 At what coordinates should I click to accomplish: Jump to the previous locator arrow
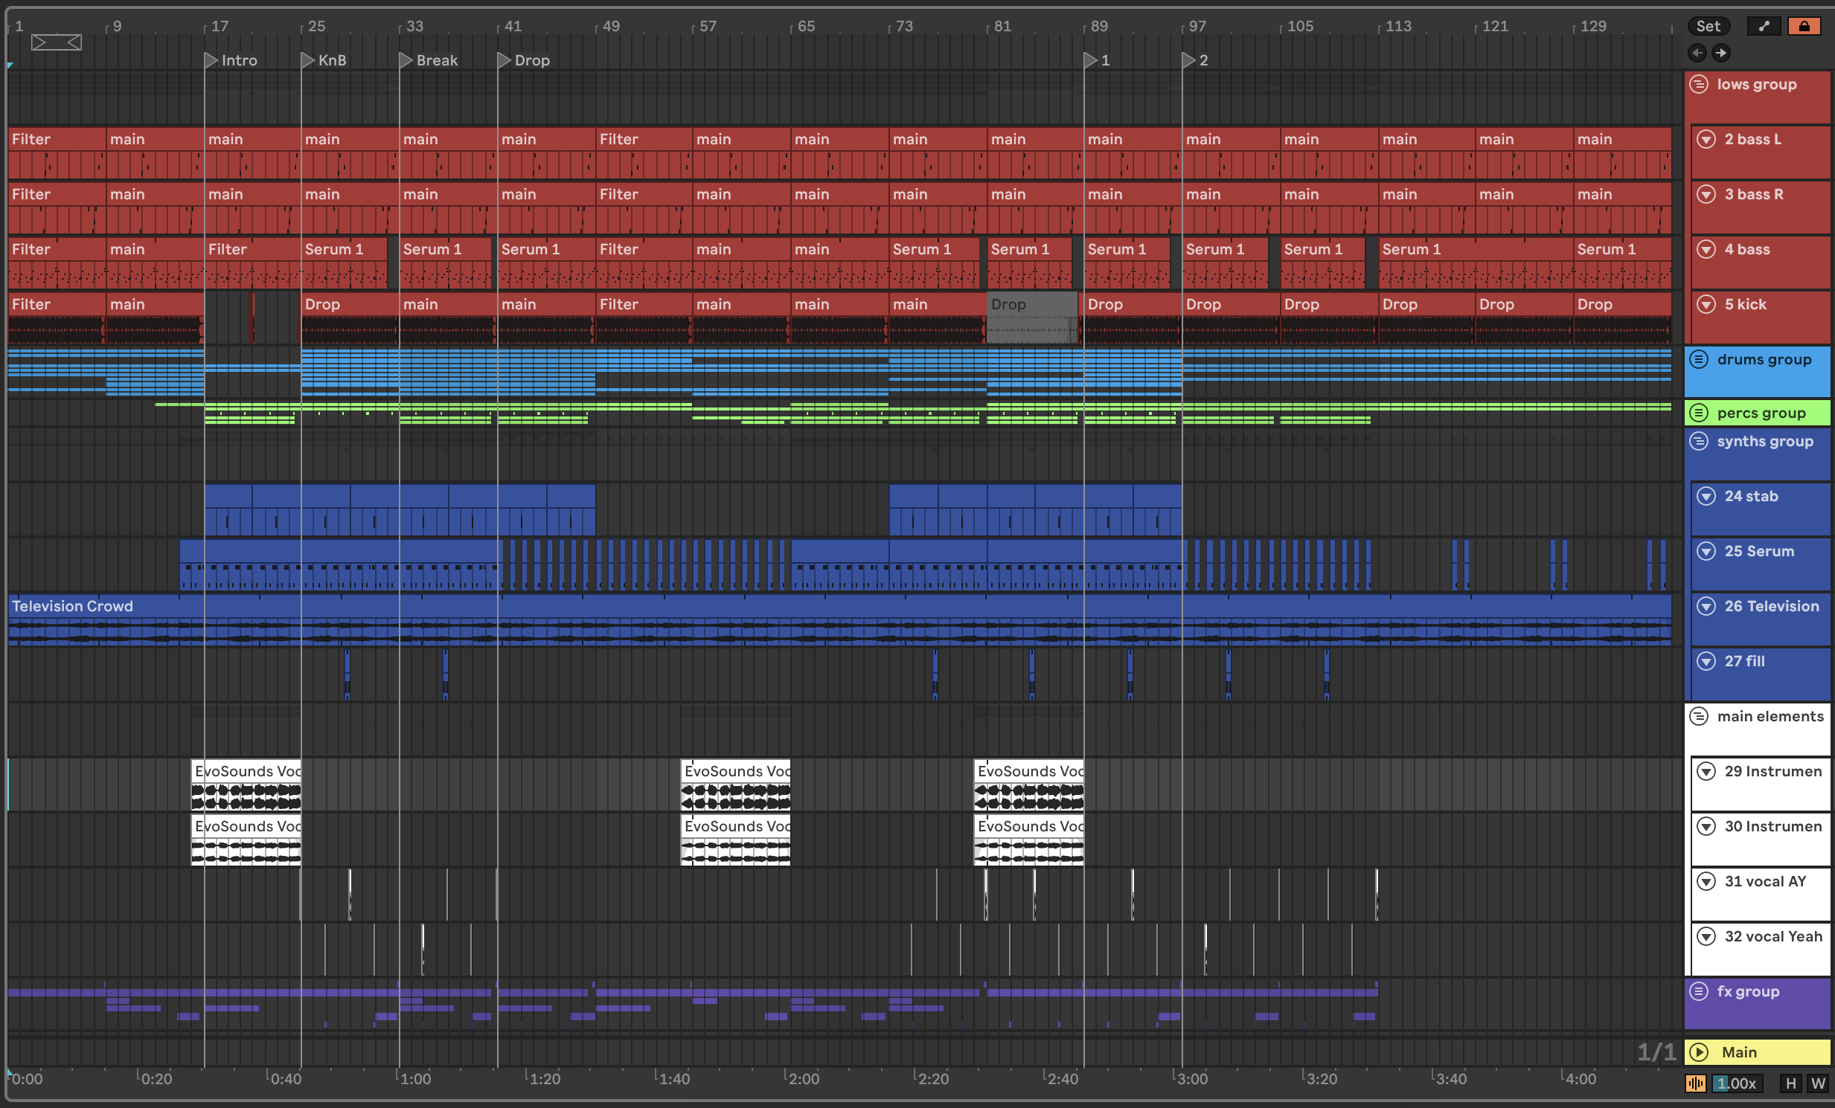point(1697,53)
